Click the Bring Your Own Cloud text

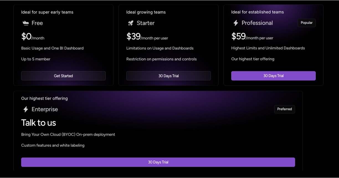pyautogui.click(x=68, y=134)
